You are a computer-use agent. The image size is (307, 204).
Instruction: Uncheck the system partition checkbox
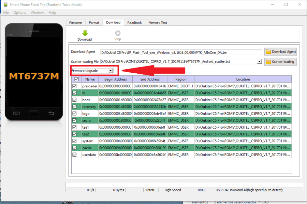point(74,141)
